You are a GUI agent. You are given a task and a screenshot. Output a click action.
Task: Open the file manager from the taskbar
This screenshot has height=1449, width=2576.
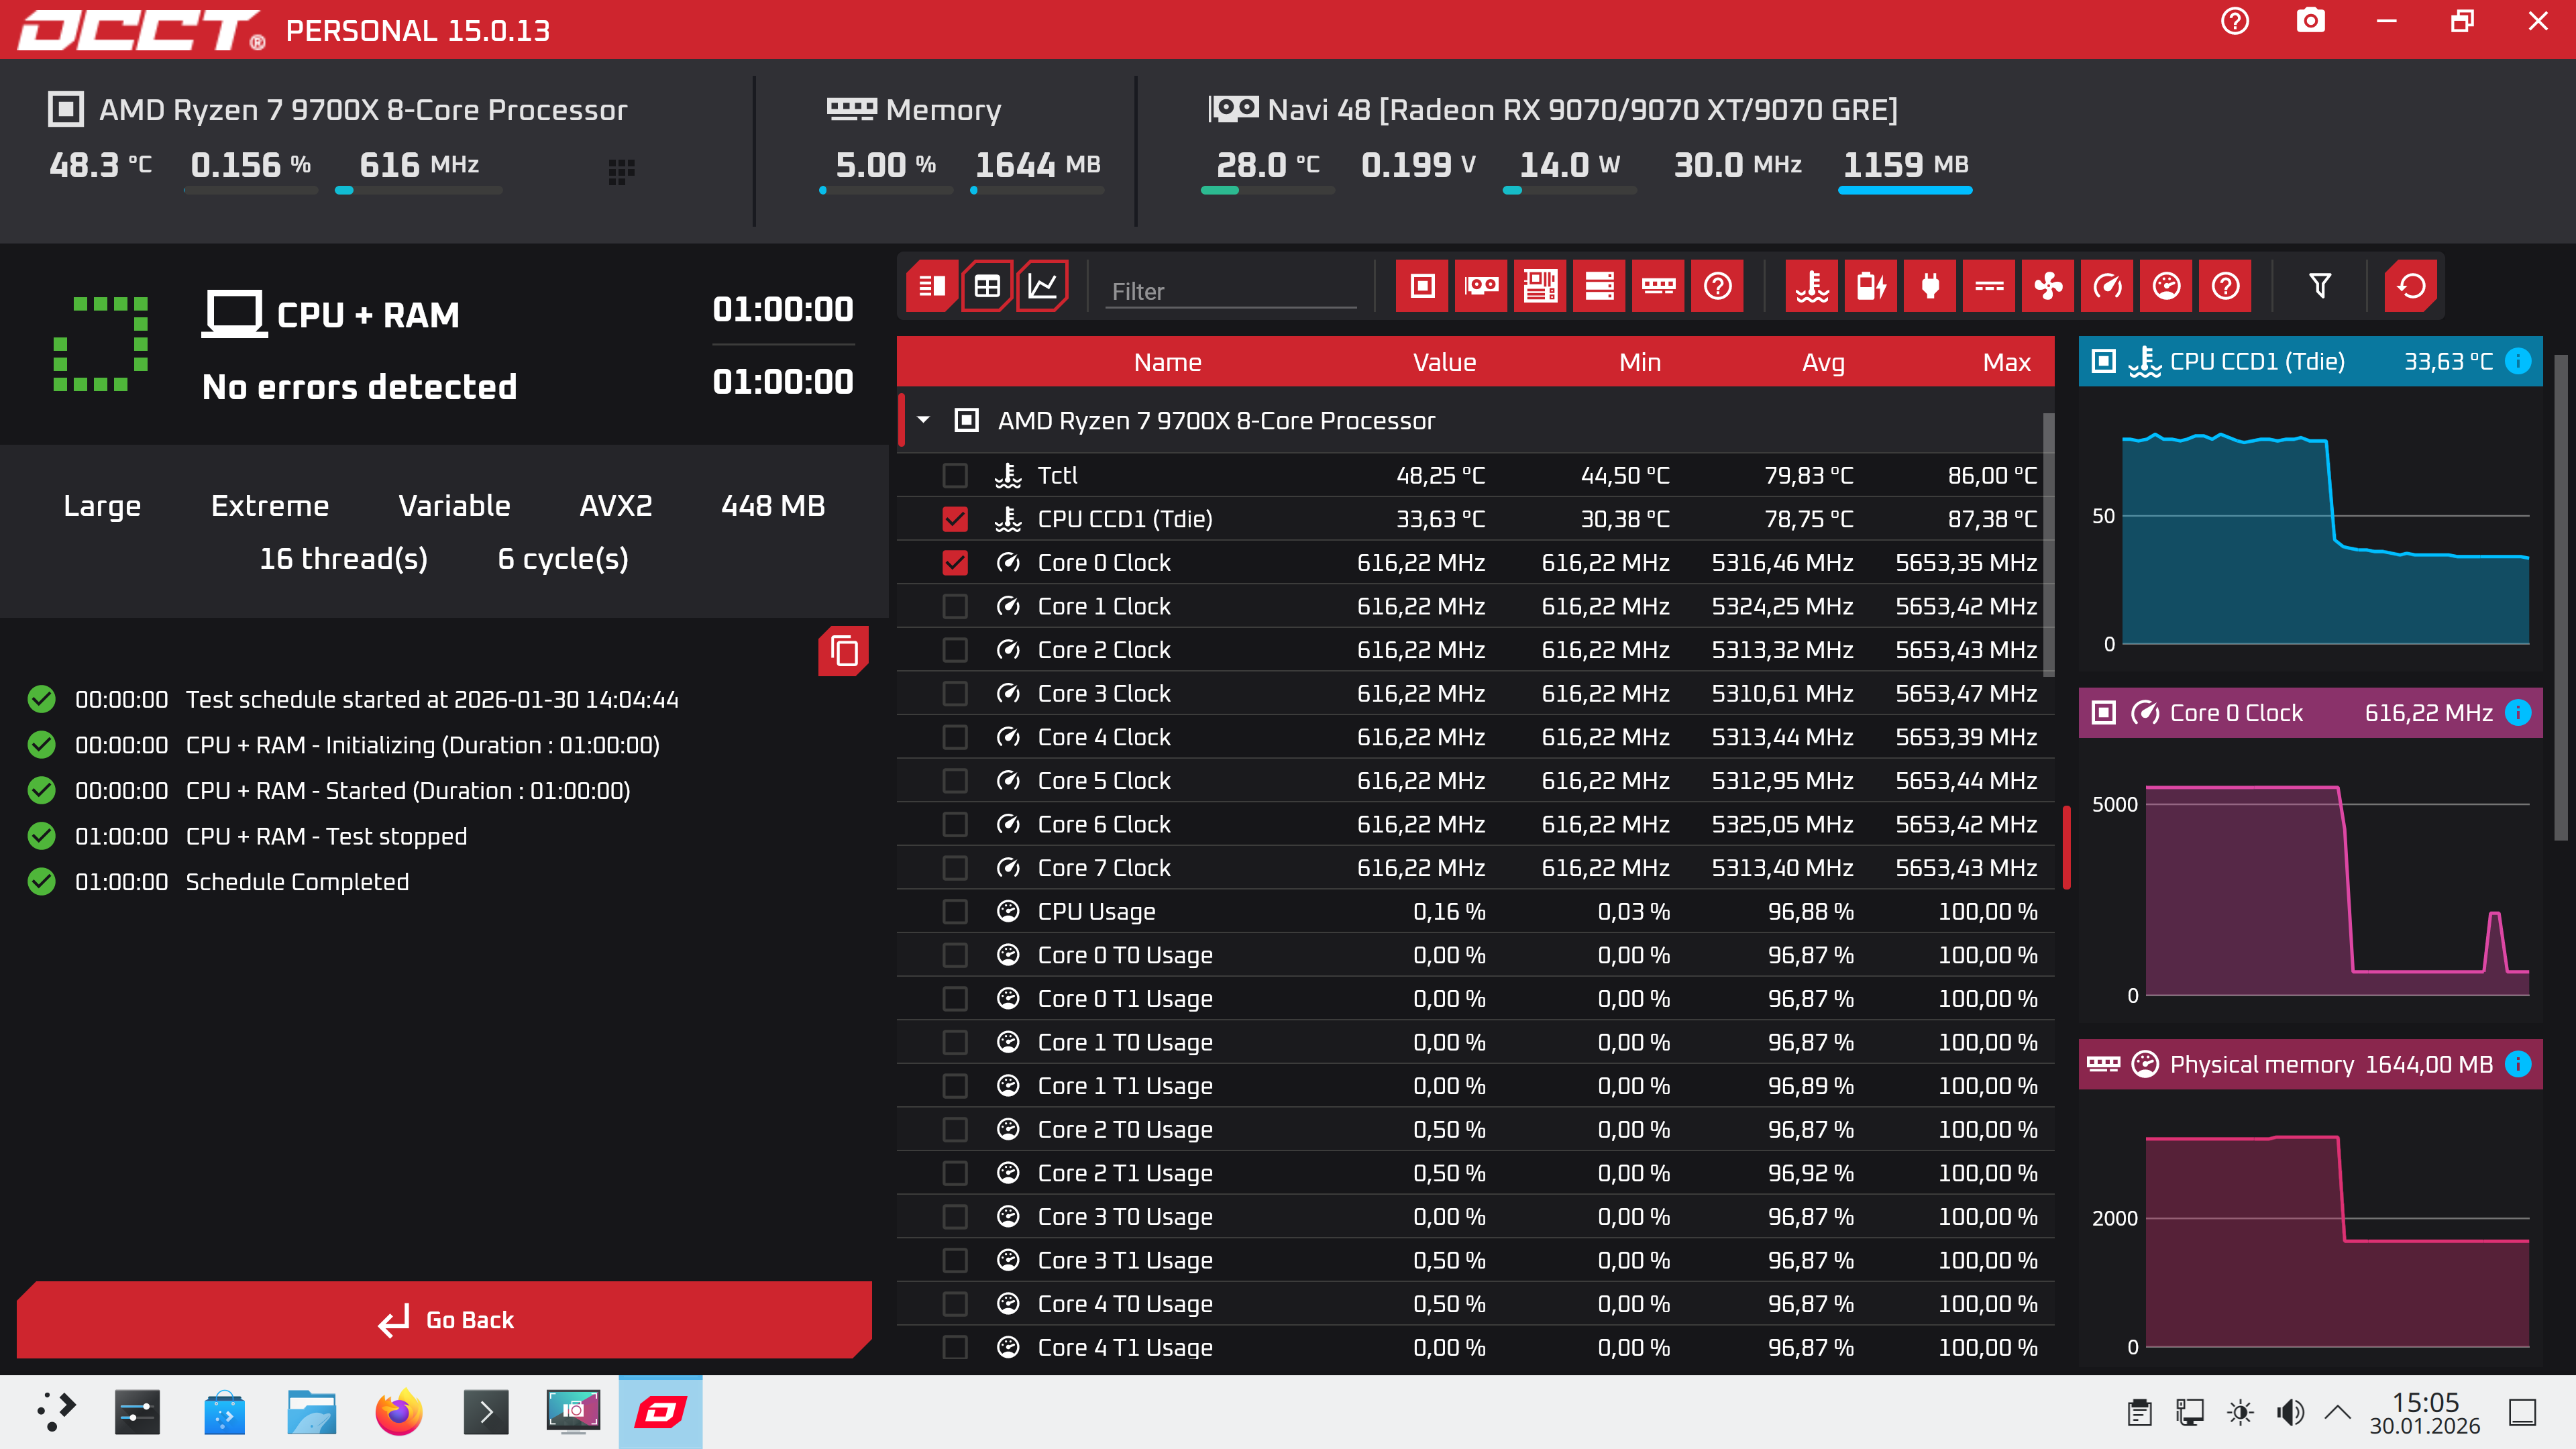312,1412
